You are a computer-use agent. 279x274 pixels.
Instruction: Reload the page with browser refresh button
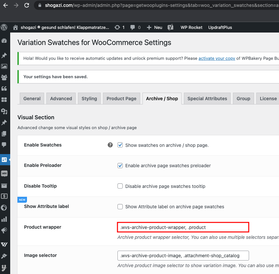27,5
